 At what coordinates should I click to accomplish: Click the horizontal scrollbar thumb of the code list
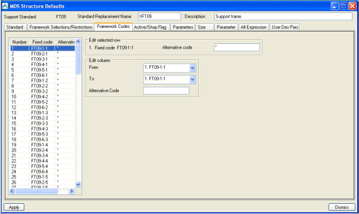[x=37, y=191]
